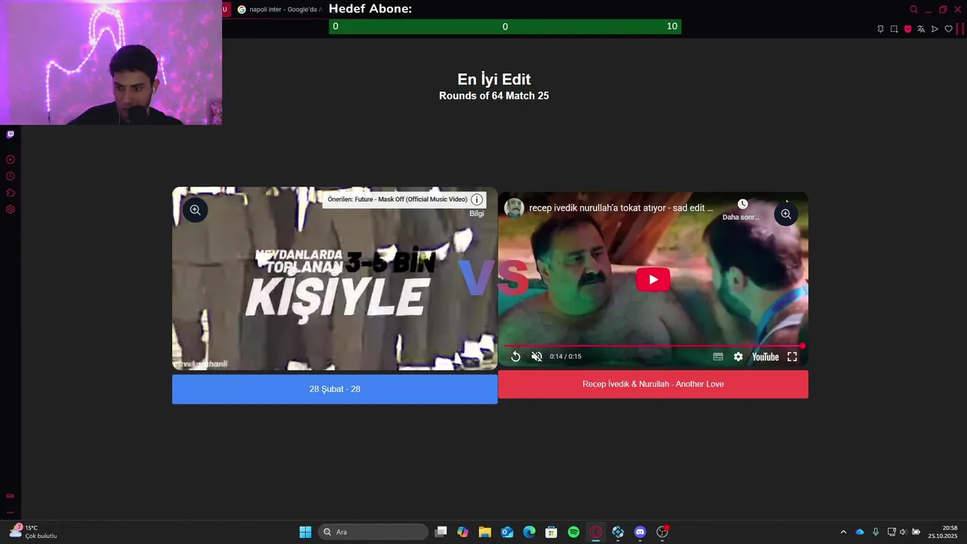Click the taskbar search box 'Ara'
Viewport: 967px width, 544px height.
373,532
